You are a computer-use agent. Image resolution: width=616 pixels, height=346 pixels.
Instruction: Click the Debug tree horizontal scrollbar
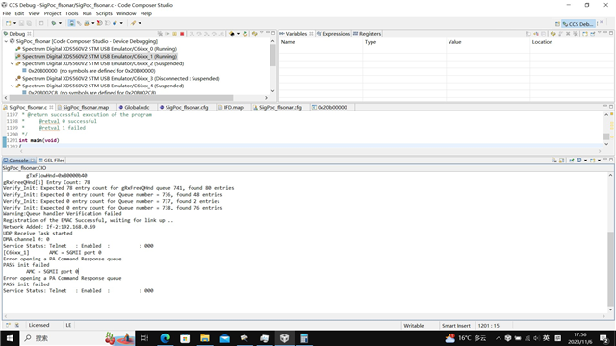point(121,98)
